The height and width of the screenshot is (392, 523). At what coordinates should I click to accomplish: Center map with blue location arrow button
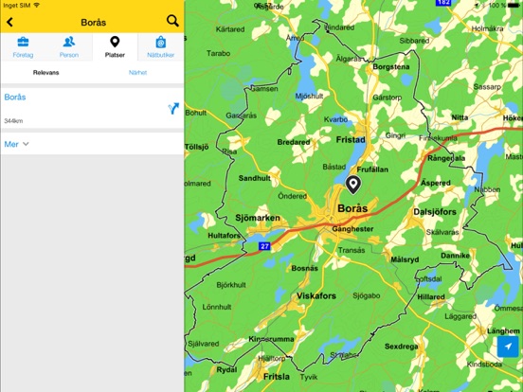(x=508, y=347)
